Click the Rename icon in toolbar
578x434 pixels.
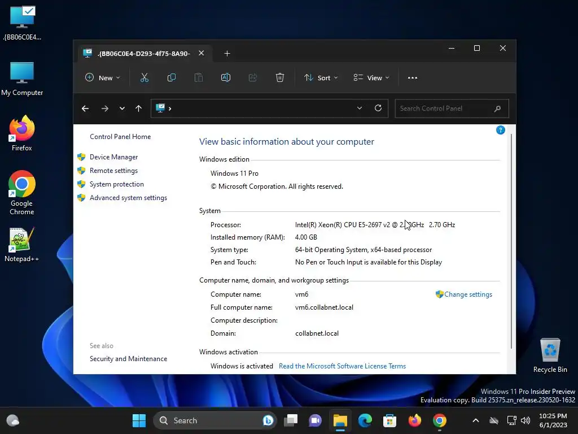[x=226, y=78]
